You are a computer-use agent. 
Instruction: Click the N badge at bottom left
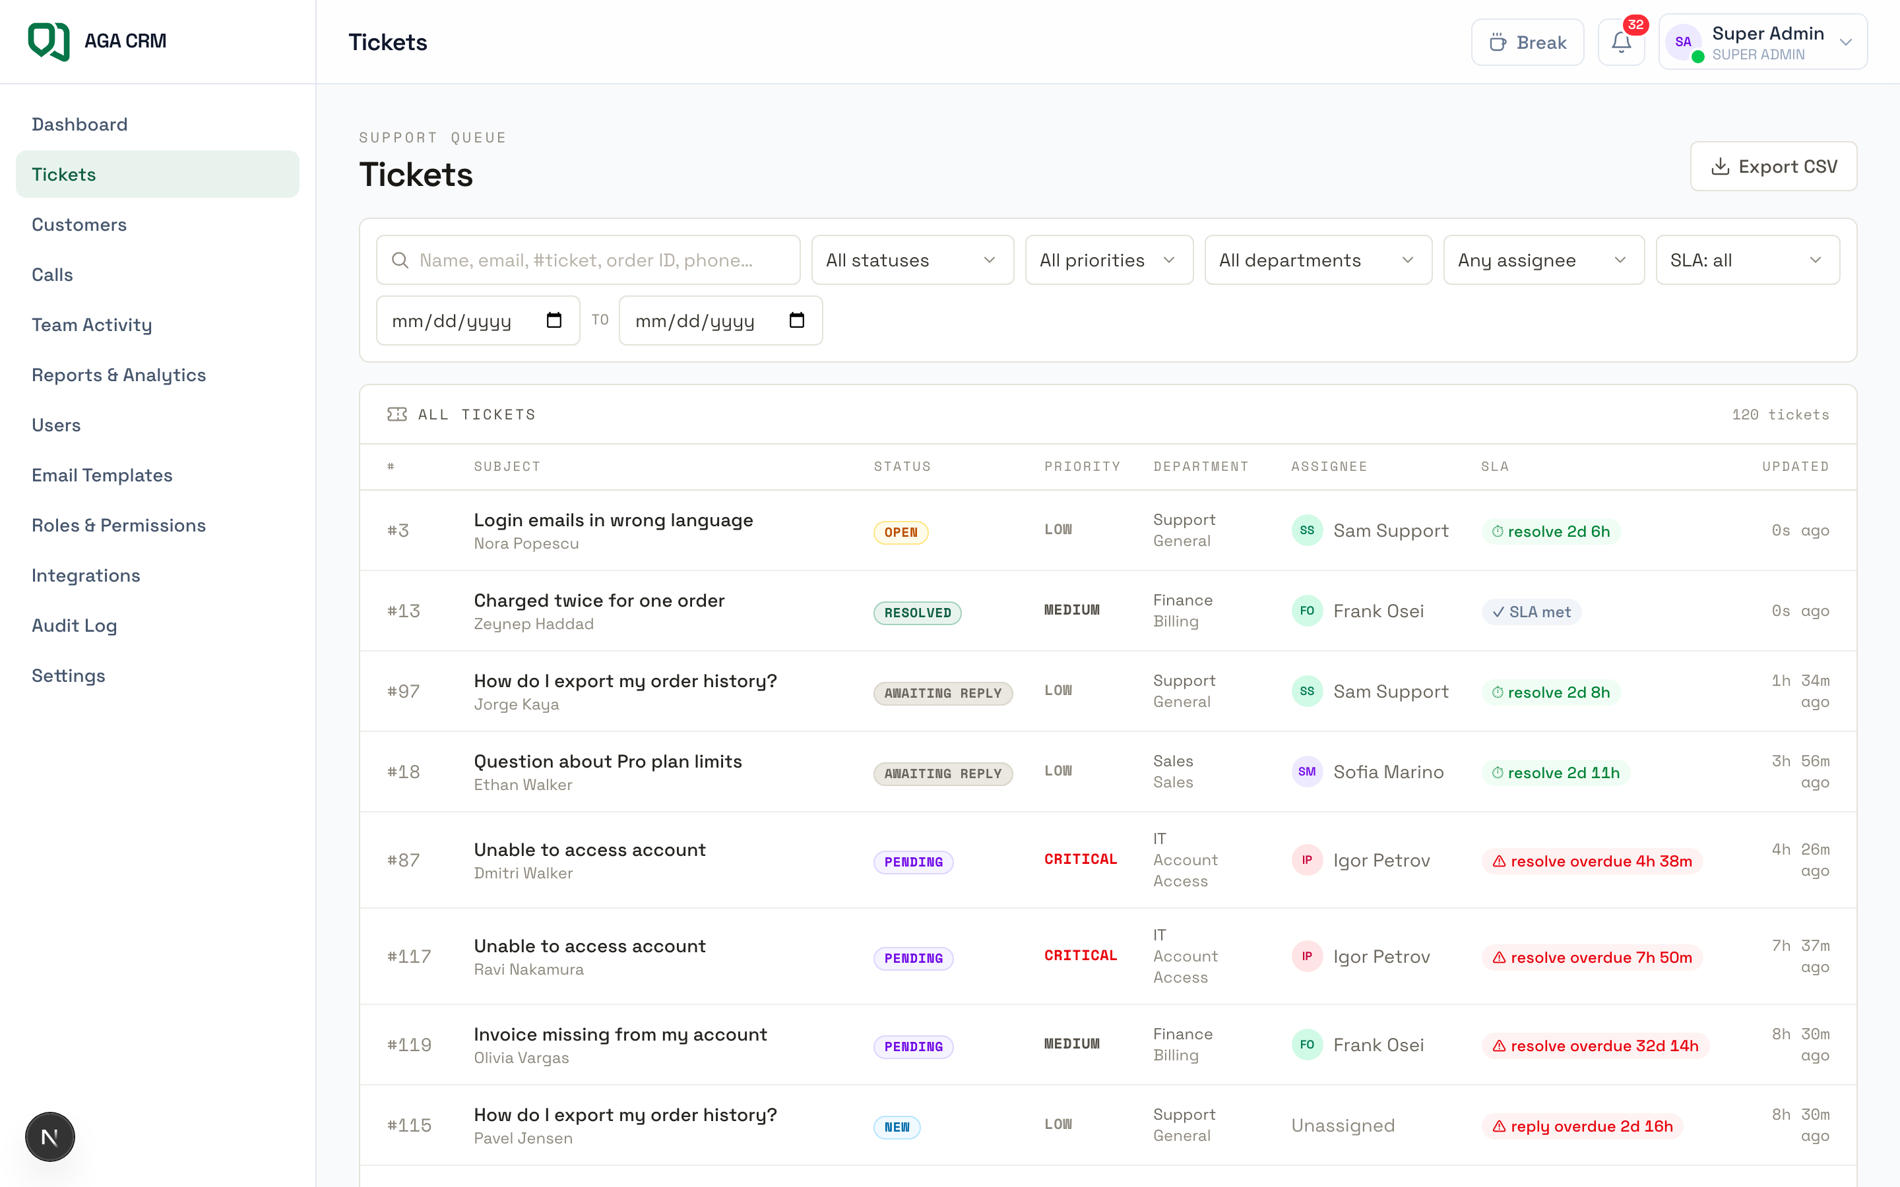pos(50,1136)
